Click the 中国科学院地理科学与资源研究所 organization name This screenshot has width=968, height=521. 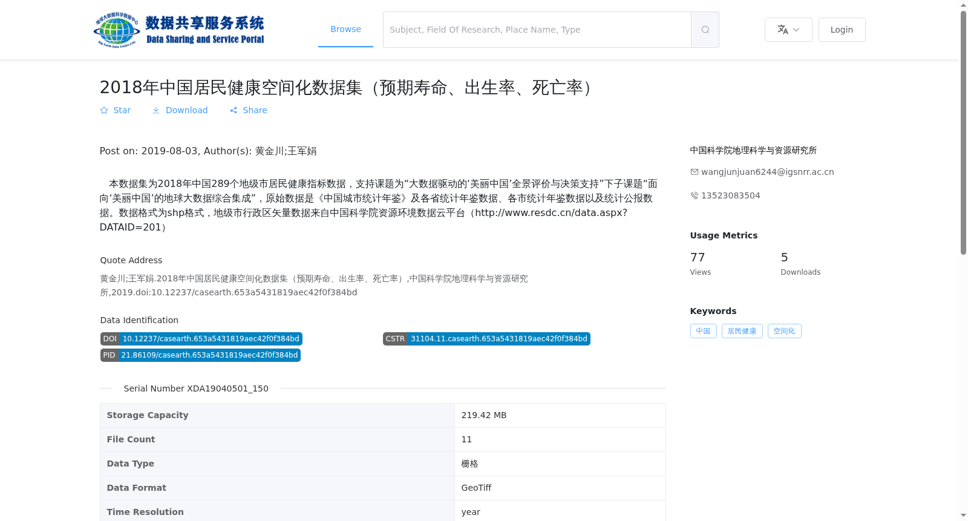coord(753,150)
